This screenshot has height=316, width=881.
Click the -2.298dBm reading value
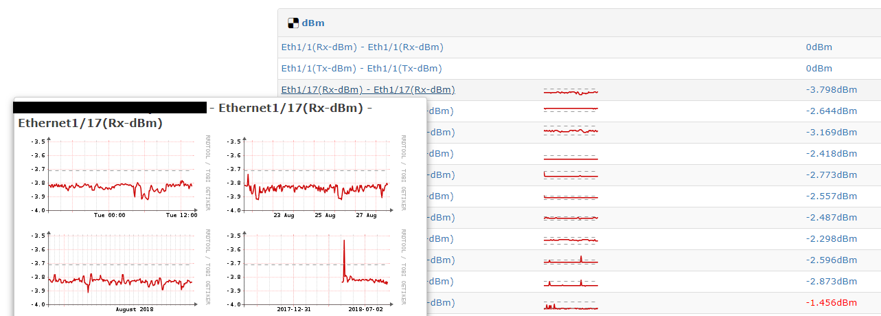click(831, 239)
